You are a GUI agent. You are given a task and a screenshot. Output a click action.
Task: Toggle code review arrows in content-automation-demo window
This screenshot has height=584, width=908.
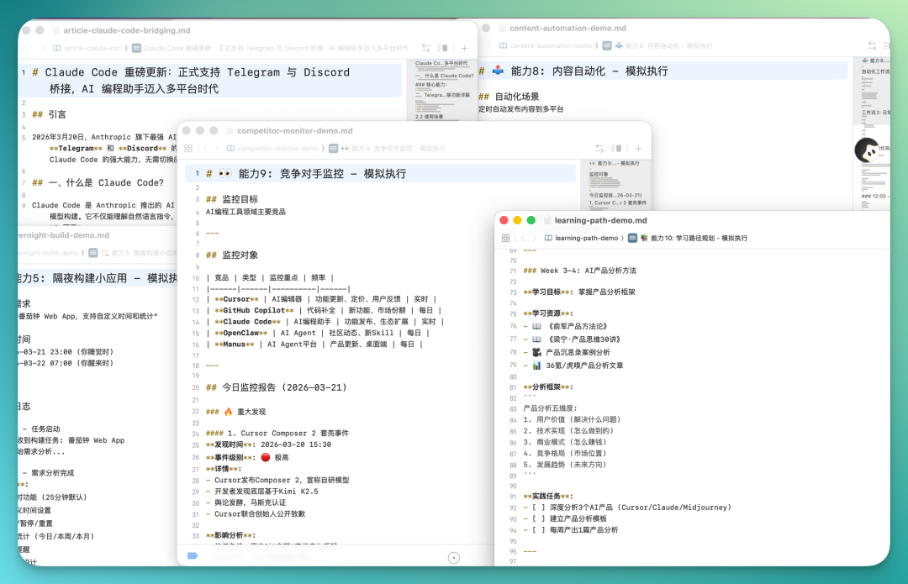[x=872, y=45]
